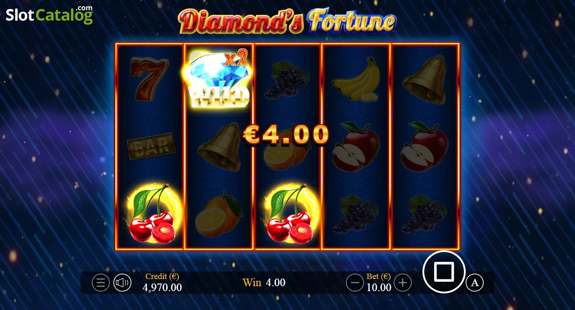
Task: Mute the game sound
Action: pyautogui.click(x=122, y=283)
